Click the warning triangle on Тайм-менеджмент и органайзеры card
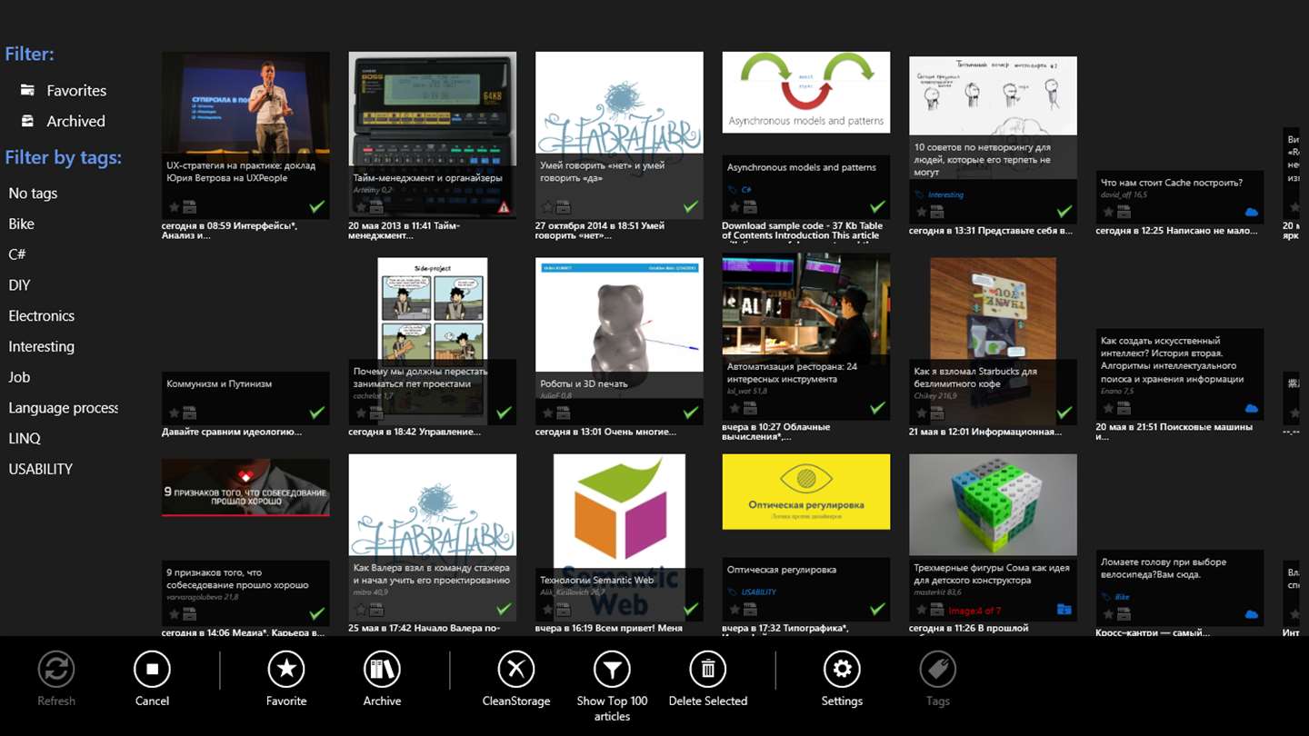 point(504,207)
